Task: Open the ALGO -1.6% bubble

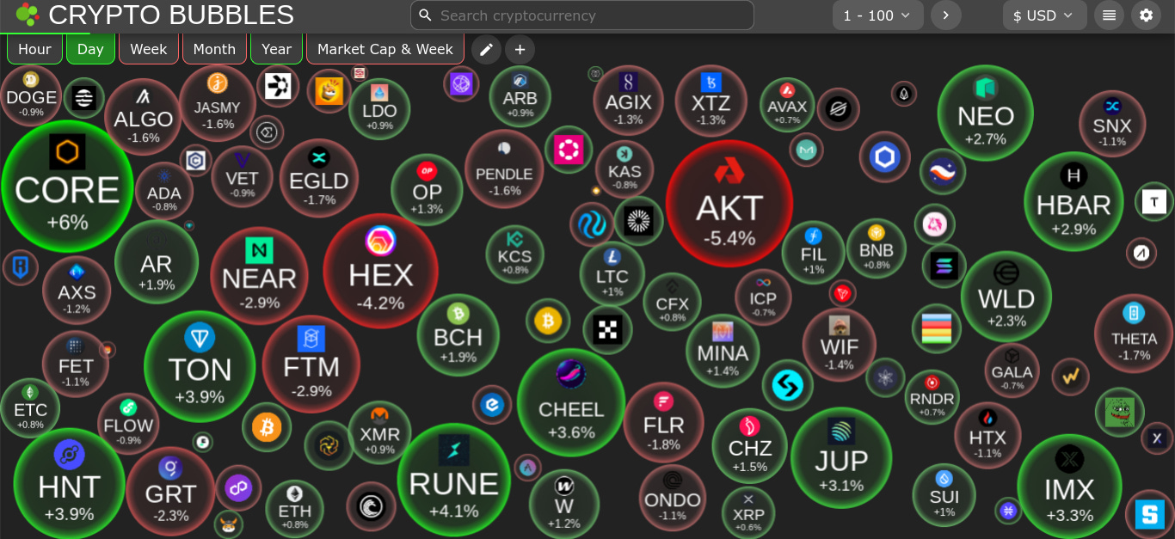Action: (143, 117)
